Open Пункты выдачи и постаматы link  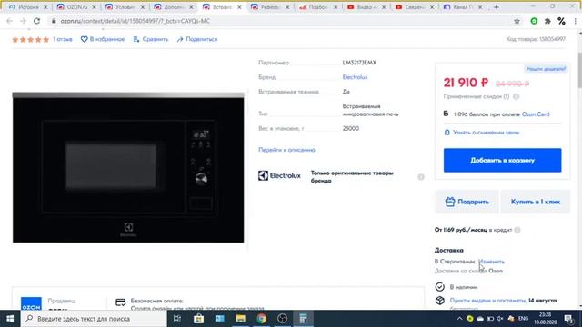[487, 301]
